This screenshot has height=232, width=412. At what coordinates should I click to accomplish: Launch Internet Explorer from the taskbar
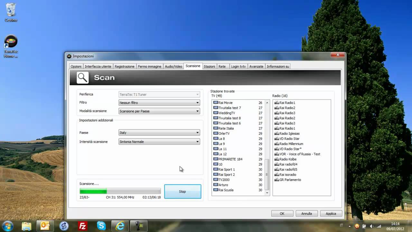point(120,226)
